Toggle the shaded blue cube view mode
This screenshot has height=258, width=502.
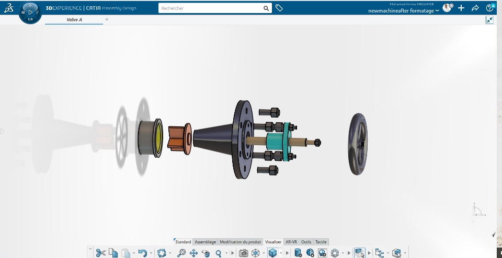pyautogui.click(x=272, y=253)
